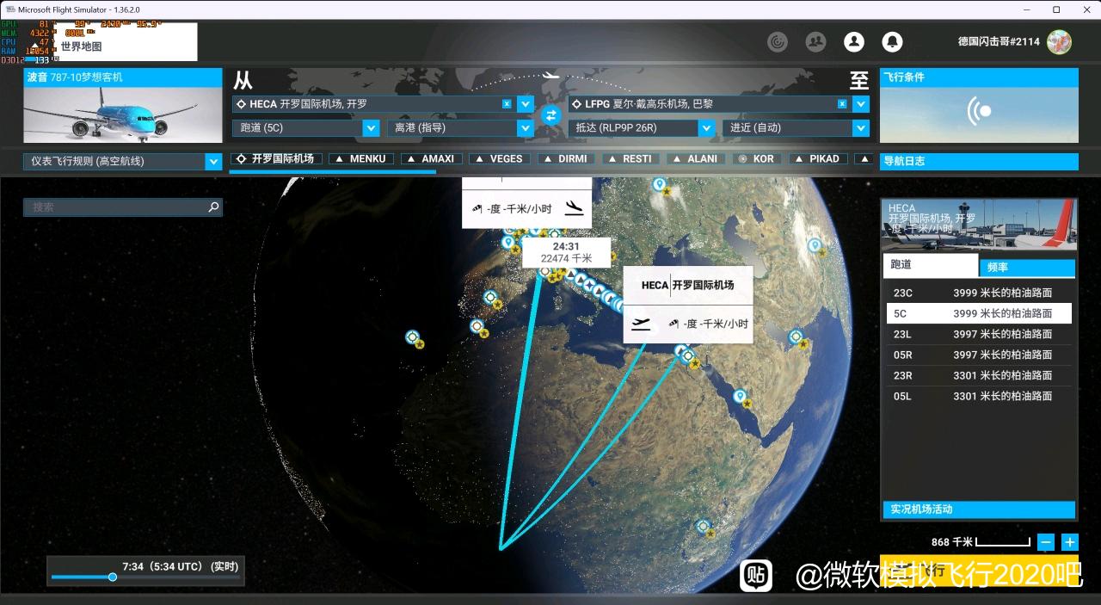Select runway 5C in the list

click(979, 313)
